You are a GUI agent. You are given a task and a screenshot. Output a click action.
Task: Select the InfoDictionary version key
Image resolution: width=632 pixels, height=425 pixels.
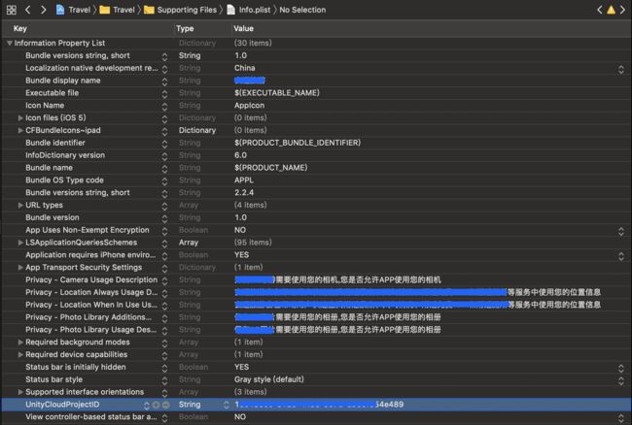tap(65, 155)
